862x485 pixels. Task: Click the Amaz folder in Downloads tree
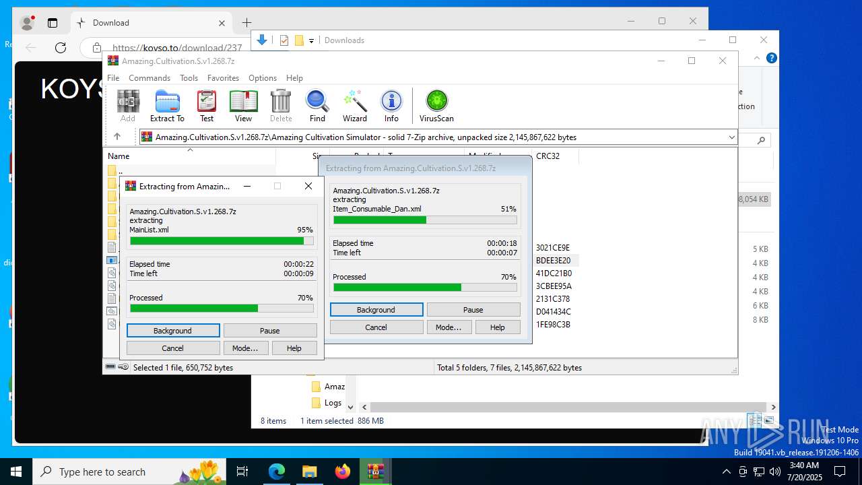[x=328, y=387]
